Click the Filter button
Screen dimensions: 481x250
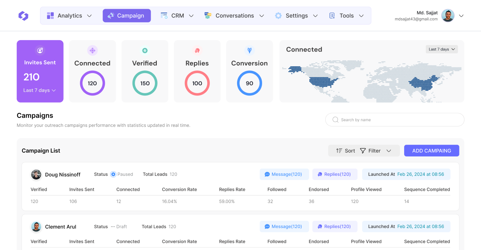[x=370, y=151]
